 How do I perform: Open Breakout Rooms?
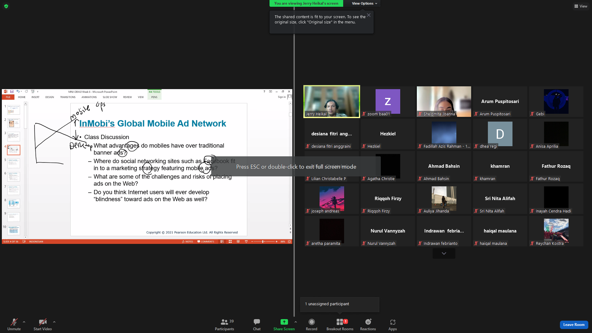(x=340, y=324)
